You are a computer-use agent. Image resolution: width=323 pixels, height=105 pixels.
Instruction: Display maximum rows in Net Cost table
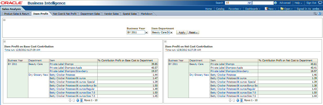coord(241,100)
